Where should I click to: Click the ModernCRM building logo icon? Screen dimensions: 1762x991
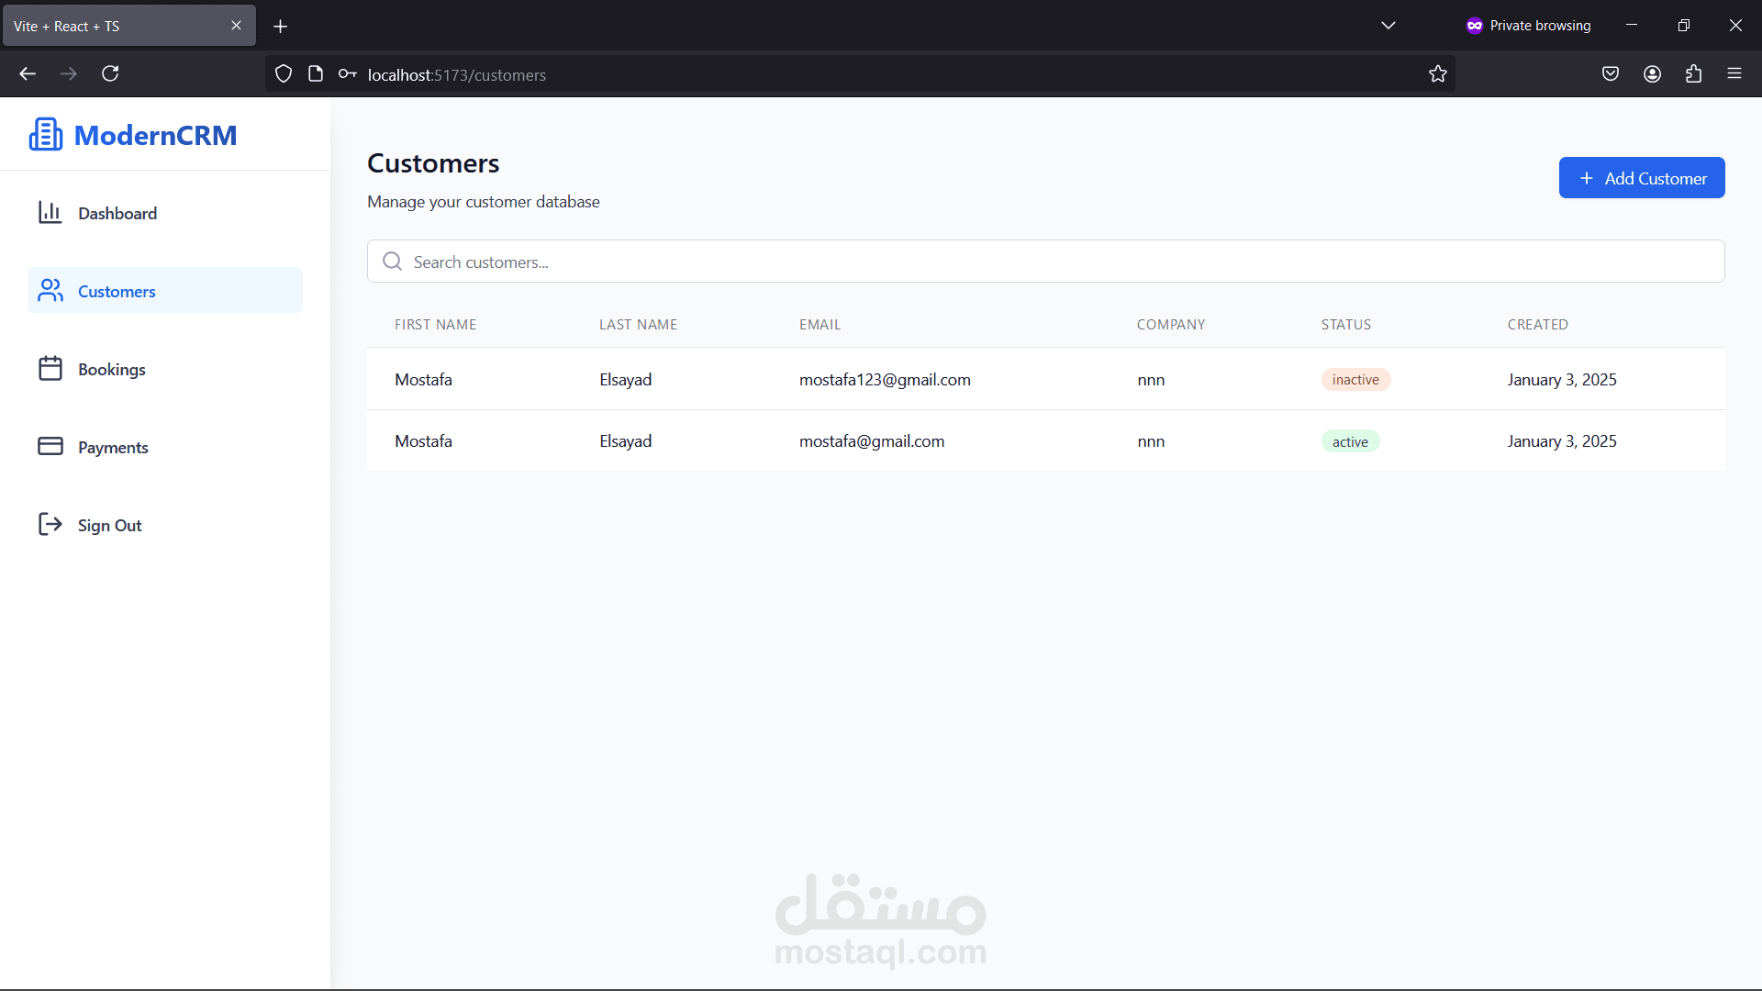point(45,135)
